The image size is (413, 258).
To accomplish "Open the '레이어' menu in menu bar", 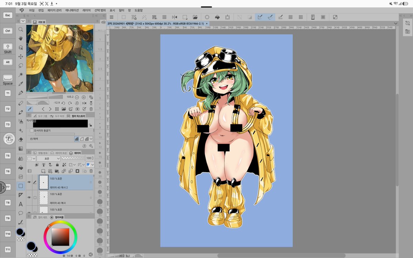I will tap(87, 10).
